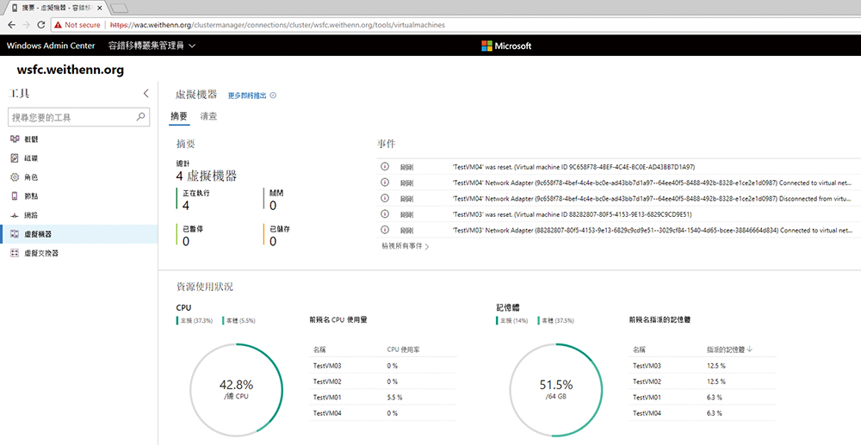Close the current browser tab
This screenshot has width=861, height=445.
click(100, 9)
